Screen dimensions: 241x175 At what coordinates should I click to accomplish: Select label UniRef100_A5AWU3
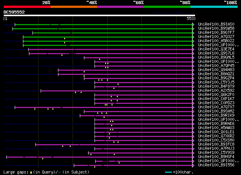[x=216, y=128]
